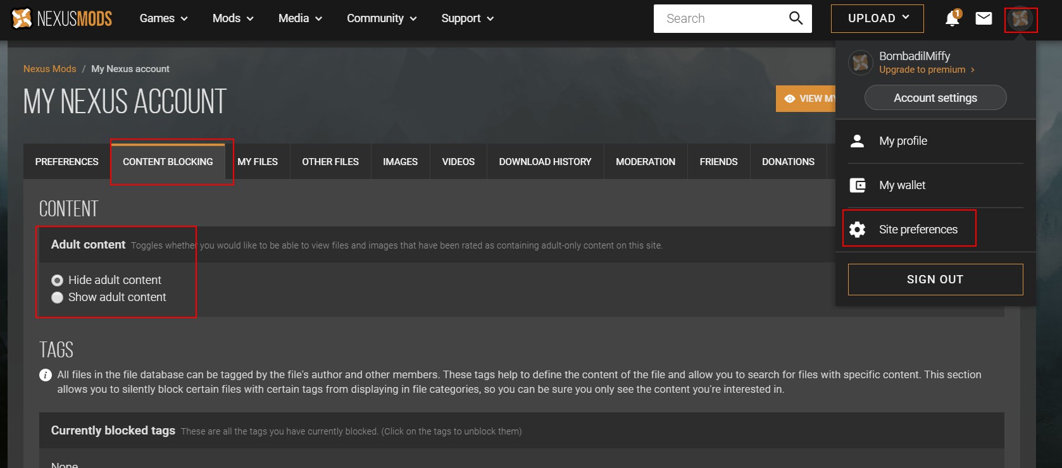Click the BombadilMiffy username
1062x468 pixels.
tap(915, 56)
